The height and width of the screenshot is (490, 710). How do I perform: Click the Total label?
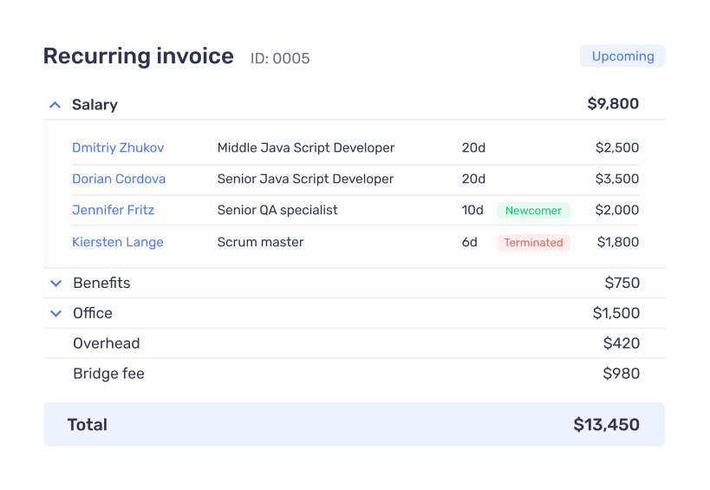tap(88, 425)
